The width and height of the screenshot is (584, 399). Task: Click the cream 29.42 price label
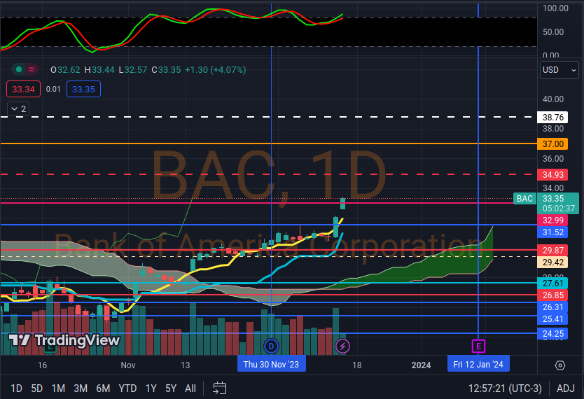coord(552,262)
